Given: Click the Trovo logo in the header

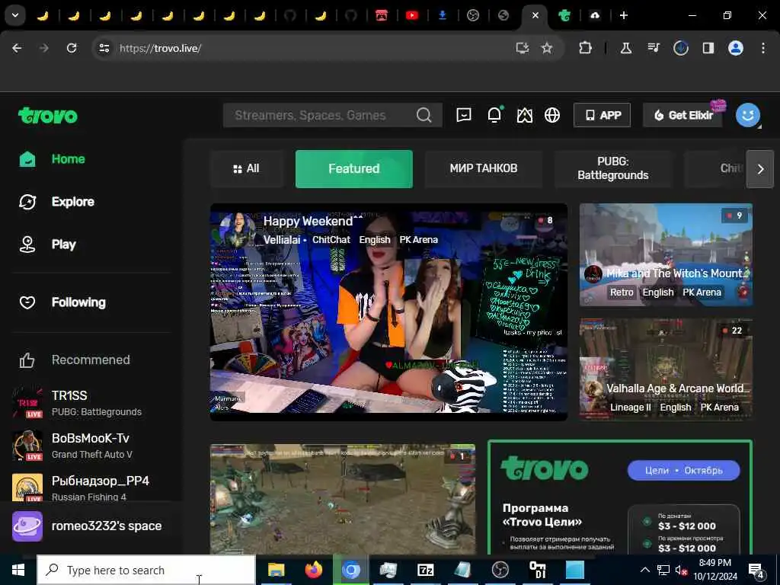Looking at the screenshot, I should (48, 116).
